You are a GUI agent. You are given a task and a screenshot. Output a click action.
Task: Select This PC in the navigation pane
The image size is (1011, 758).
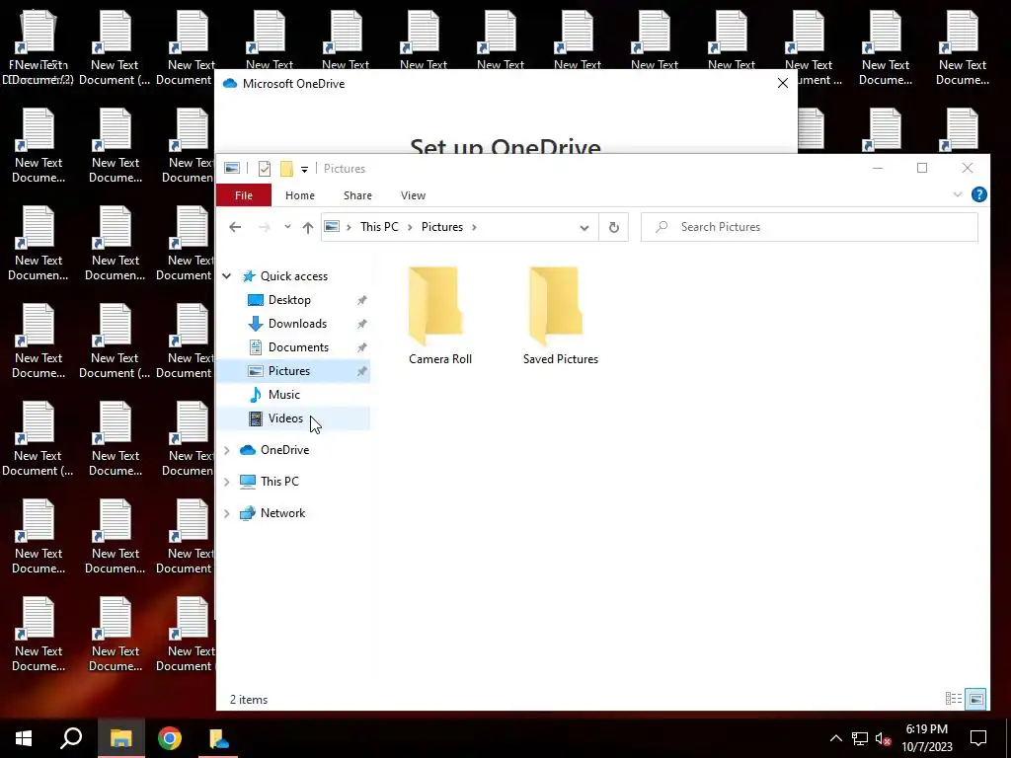279,482
